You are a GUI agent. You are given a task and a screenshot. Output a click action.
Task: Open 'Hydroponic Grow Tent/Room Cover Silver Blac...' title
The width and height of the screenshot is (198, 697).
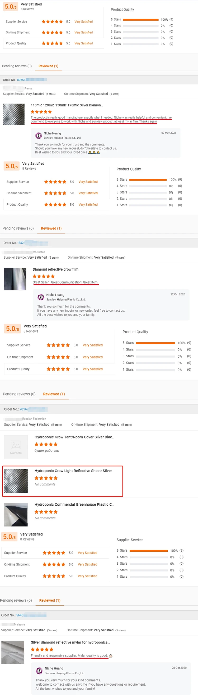74,437
